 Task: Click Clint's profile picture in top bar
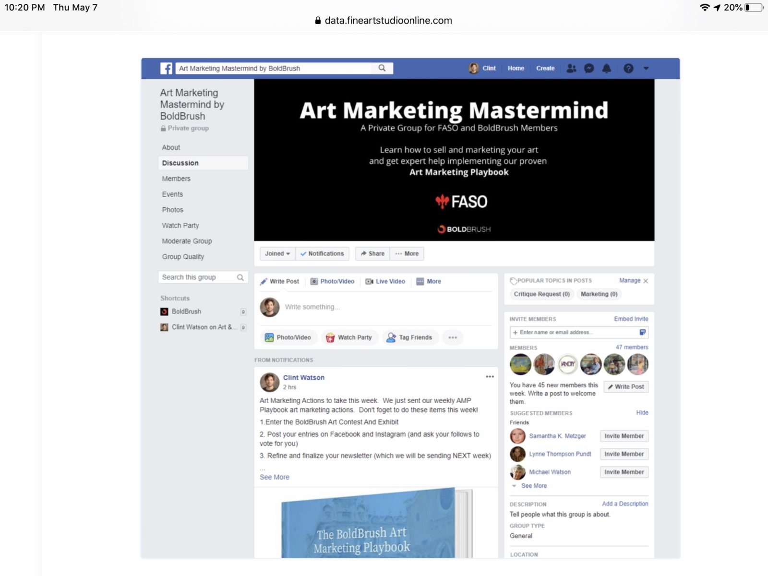click(x=474, y=68)
